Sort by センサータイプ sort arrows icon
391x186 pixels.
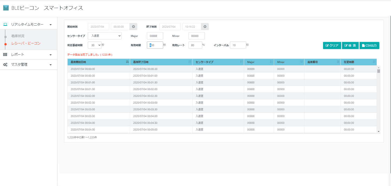coord(241,62)
